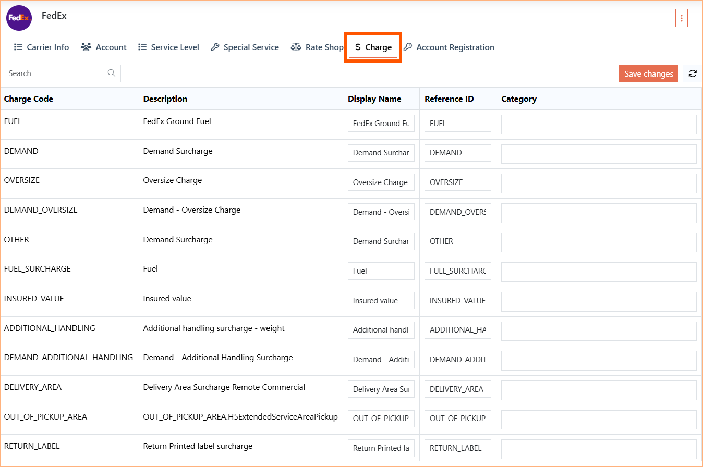This screenshot has width=703, height=467.
Task: Click the Save changes button
Action: click(649, 73)
